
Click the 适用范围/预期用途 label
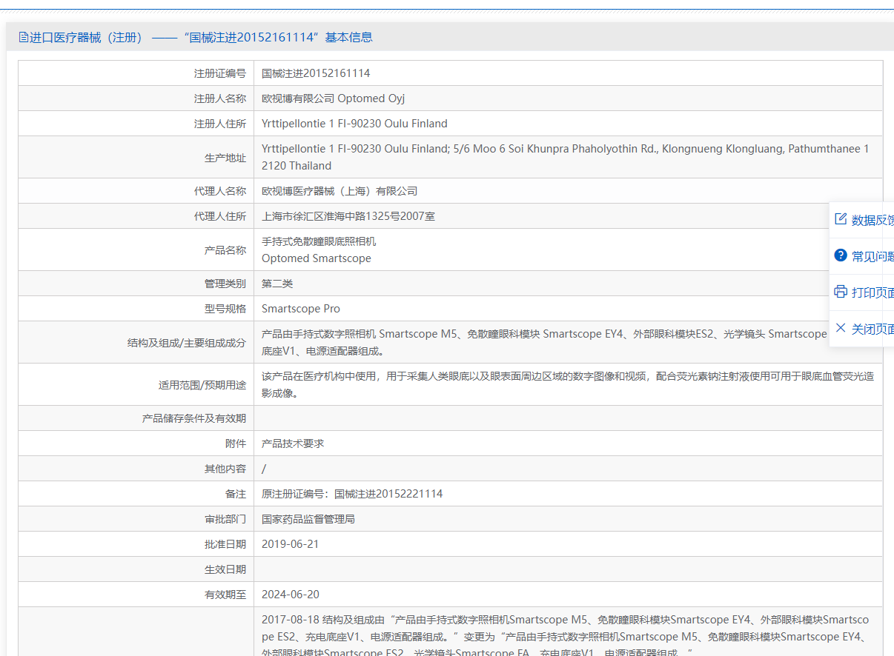pos(202,385)
